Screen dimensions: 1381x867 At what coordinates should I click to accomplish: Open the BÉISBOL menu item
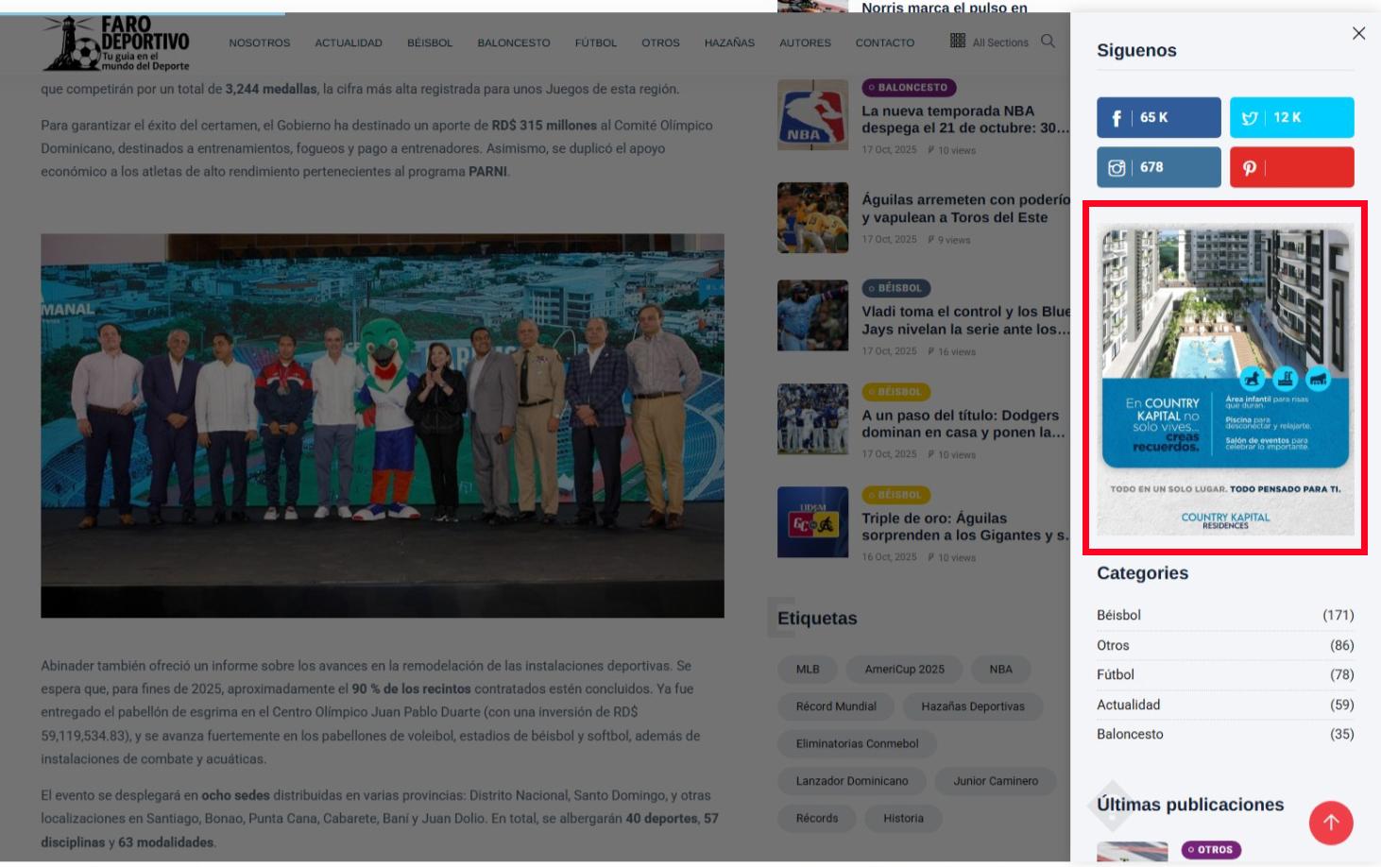[x=430, y=43]
